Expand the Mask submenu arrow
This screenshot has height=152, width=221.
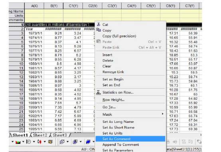163,114
